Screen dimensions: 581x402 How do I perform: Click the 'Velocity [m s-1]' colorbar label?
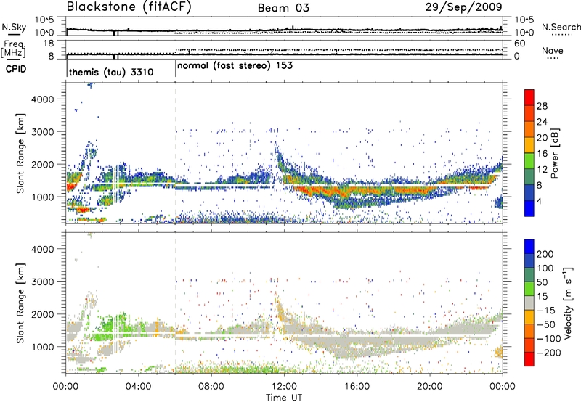[x=567, y=303]
